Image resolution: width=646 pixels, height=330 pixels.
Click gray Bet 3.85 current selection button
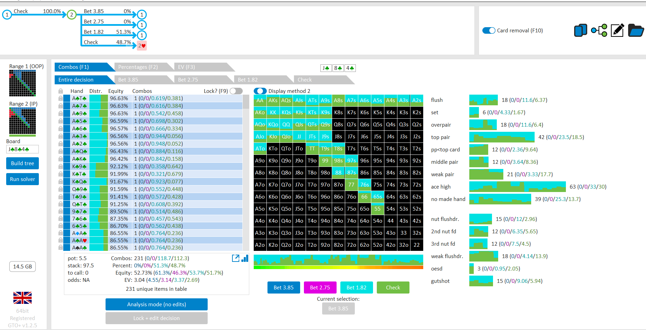click(x=338, y=309)
